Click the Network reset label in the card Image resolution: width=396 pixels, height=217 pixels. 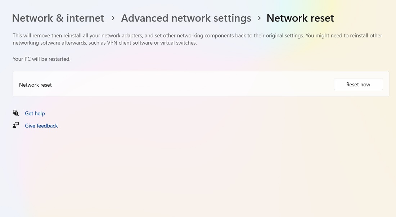coord(35,85)
